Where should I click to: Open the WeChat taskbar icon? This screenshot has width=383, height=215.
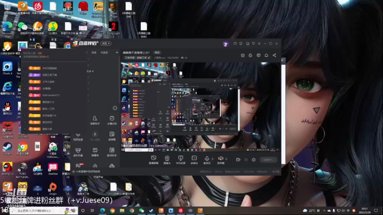[141, 211]
